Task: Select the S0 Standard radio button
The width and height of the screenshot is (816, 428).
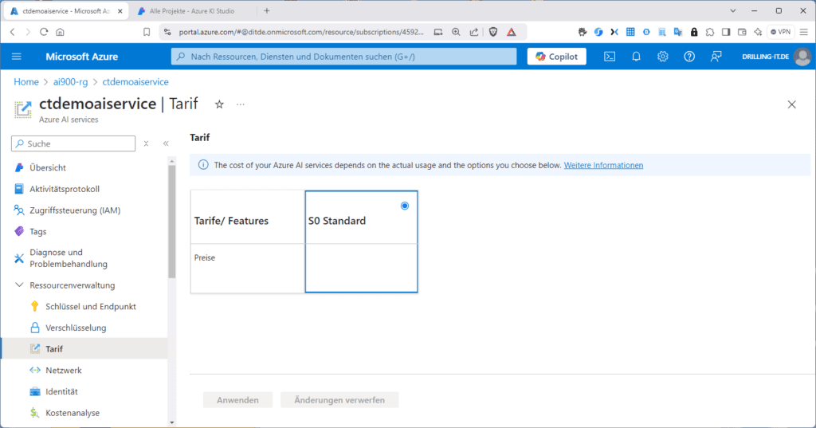Action: pos(405,206)
